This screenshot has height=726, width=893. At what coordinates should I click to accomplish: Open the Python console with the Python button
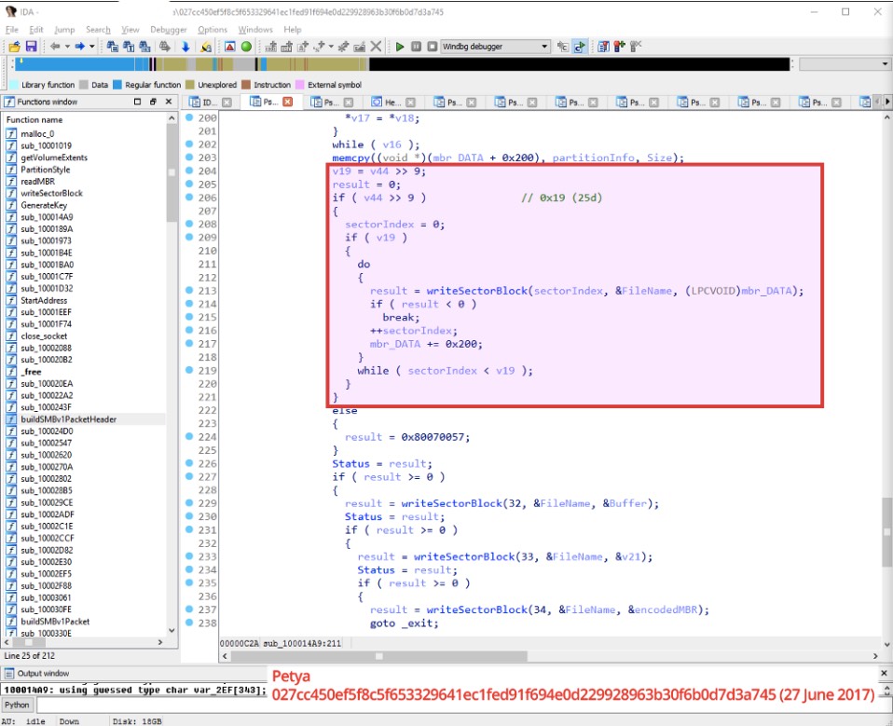18,705
